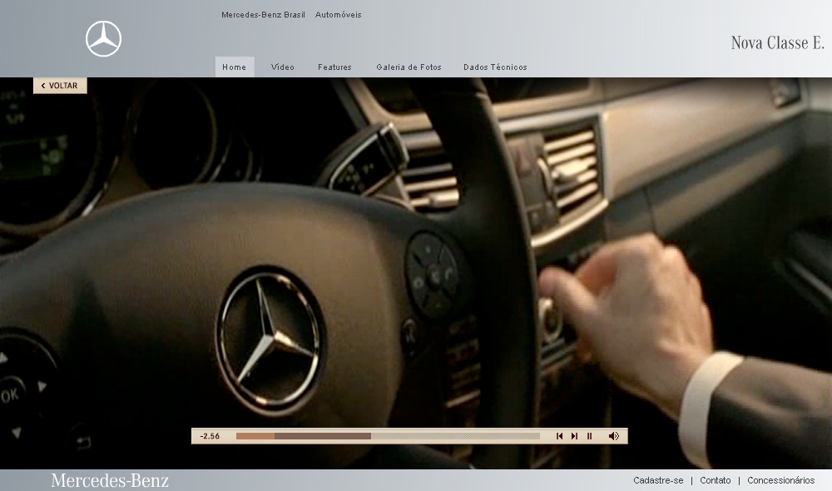
Task: View Dados Técnicos section
Action: pos(495,67)
